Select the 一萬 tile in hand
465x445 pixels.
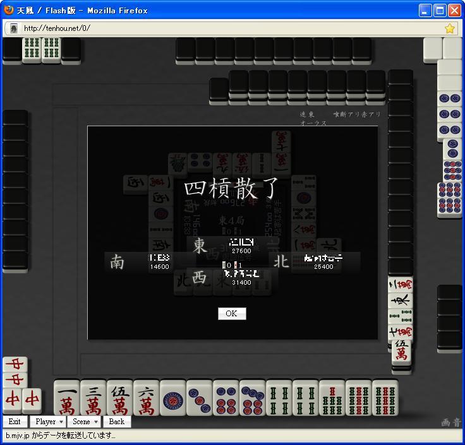67,398
